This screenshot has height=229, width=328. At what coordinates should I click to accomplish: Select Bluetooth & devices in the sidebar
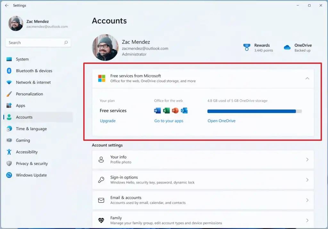click(x=34, y=71)
